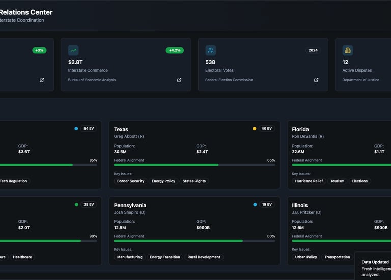Select the Tourism issue tag

337,181
